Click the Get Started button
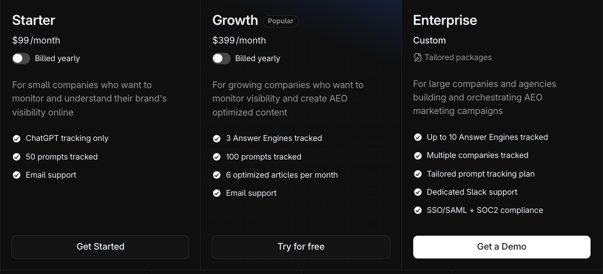 (x=100, y=247)
